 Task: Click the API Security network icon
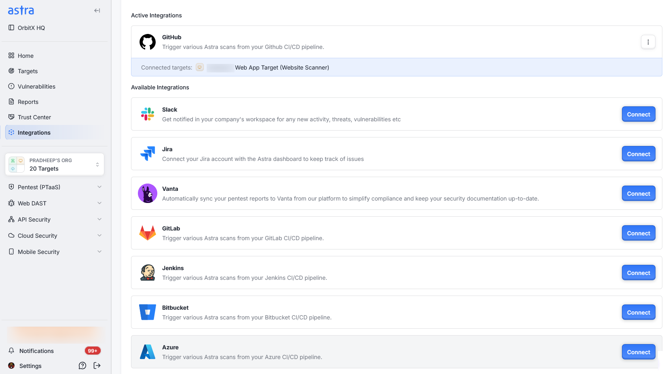pos(11,219)
